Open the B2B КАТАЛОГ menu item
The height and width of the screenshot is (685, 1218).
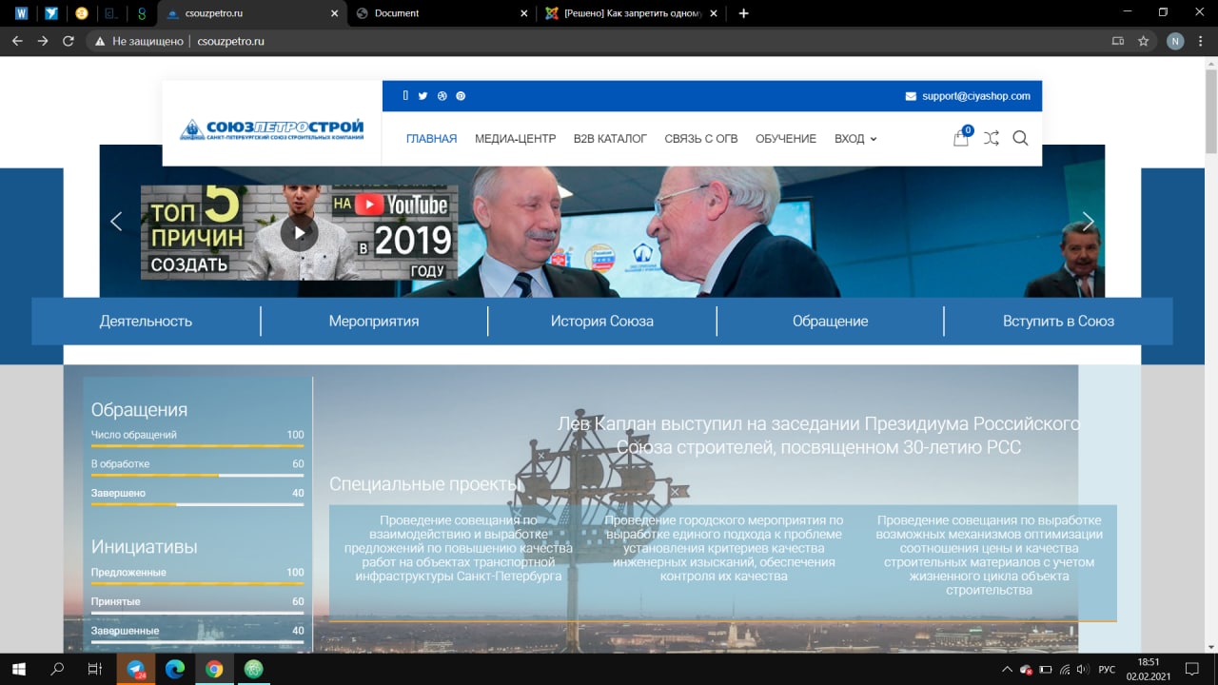610,139
